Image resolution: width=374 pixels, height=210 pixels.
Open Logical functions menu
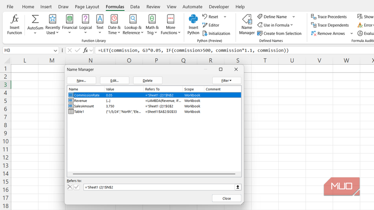[x=85, y=24]
